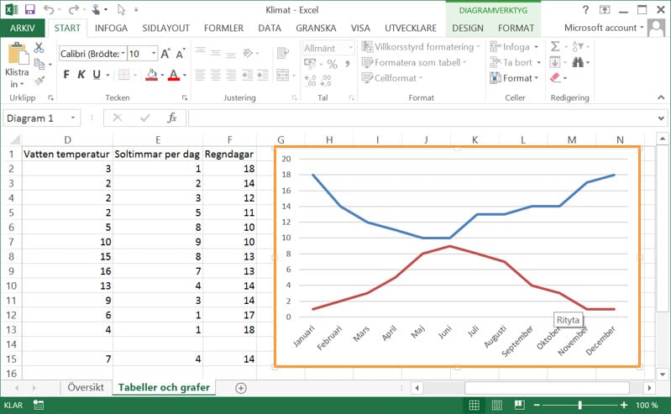Click Formatera som tabell button
This screenshot has width=671, height=414.
point(414,62)
